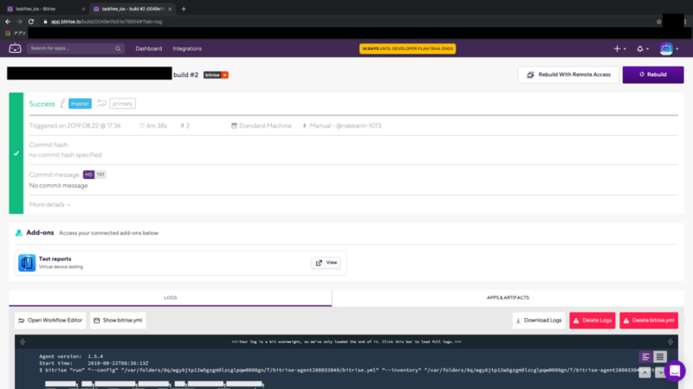Click the Standard Machine label
The image size is (693, 389).
[x=265, y=125]
